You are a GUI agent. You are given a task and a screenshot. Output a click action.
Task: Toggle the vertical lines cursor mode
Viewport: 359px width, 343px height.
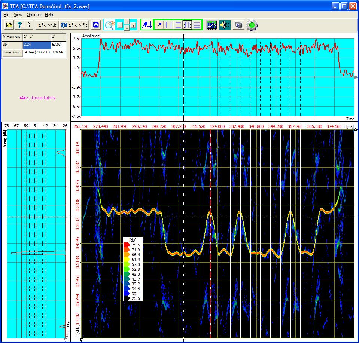169,25
